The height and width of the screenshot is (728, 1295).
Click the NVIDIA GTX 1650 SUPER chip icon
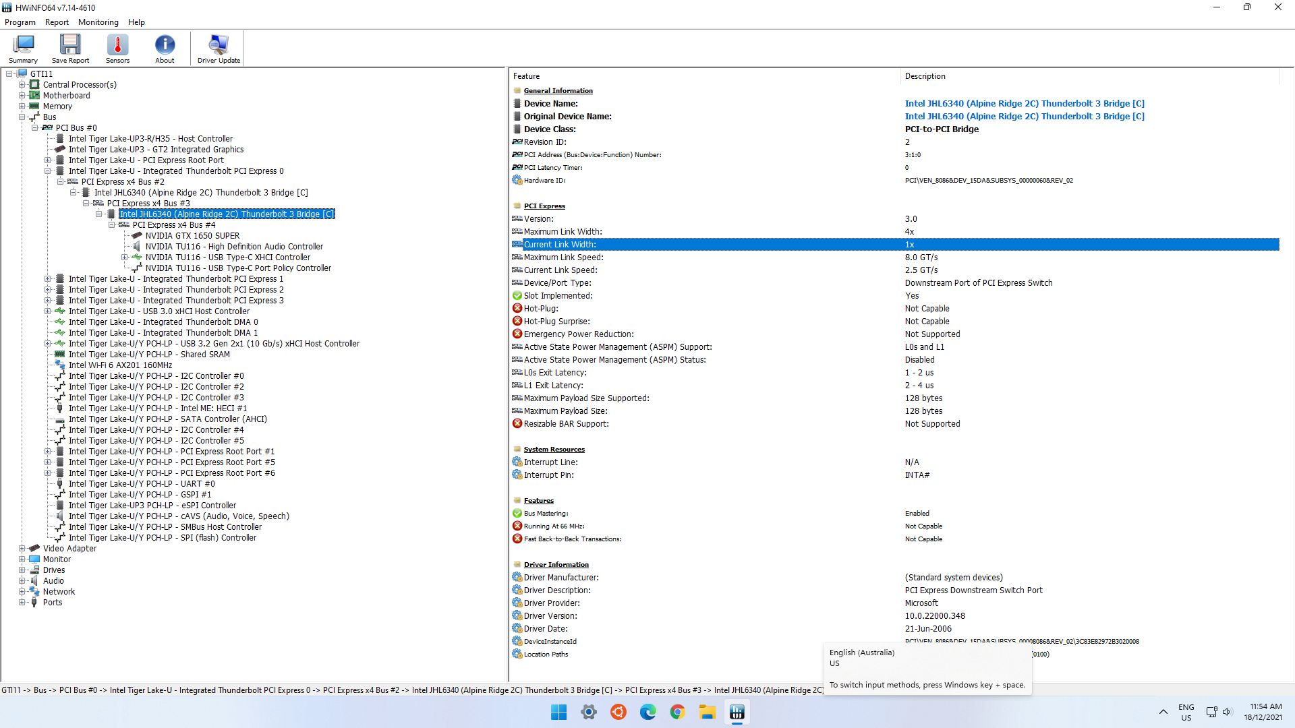point(137,235)
